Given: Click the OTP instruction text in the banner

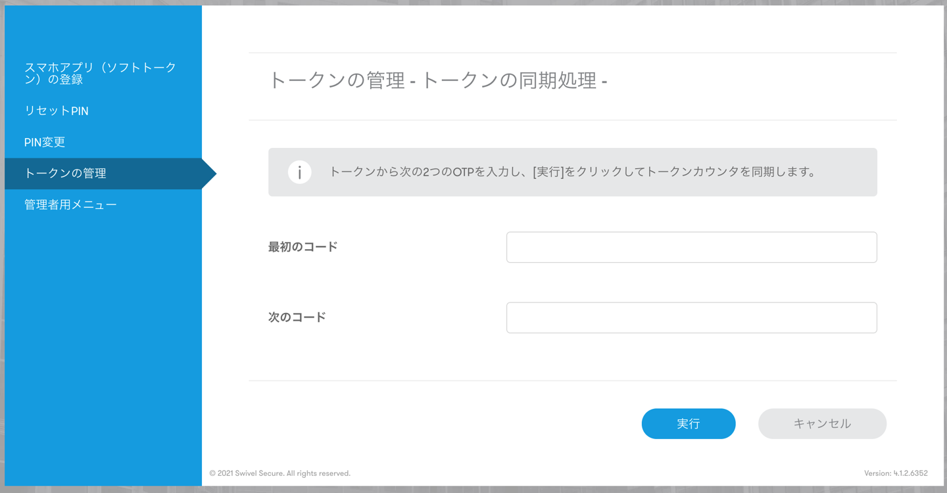Looking at the screenshot, I should (x=573, y=172).
